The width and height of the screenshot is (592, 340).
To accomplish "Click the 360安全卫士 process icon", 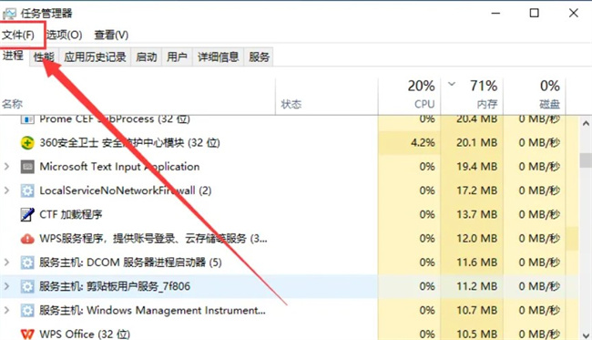I will pos(27,143).
